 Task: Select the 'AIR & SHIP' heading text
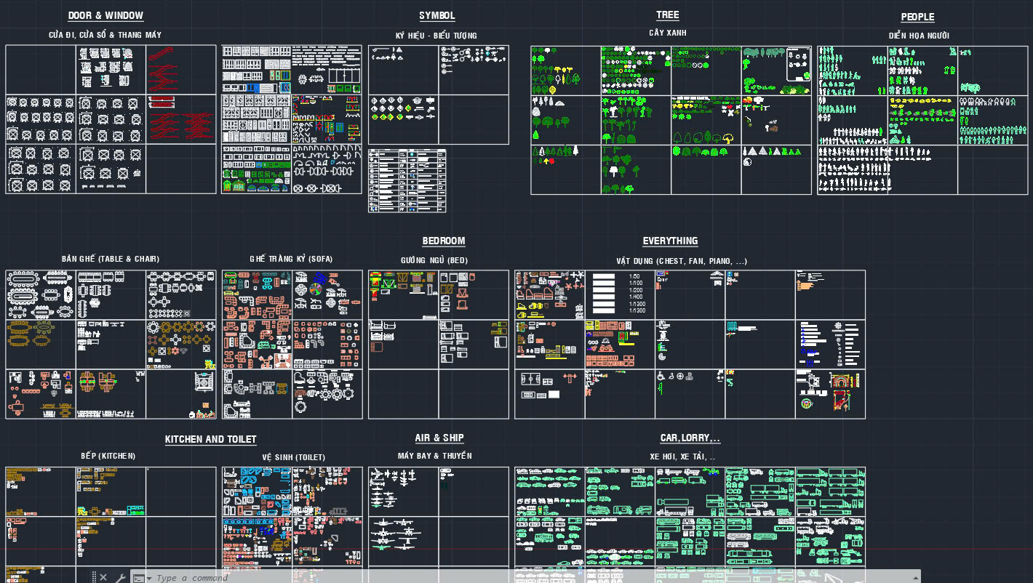tap(439, 438)
